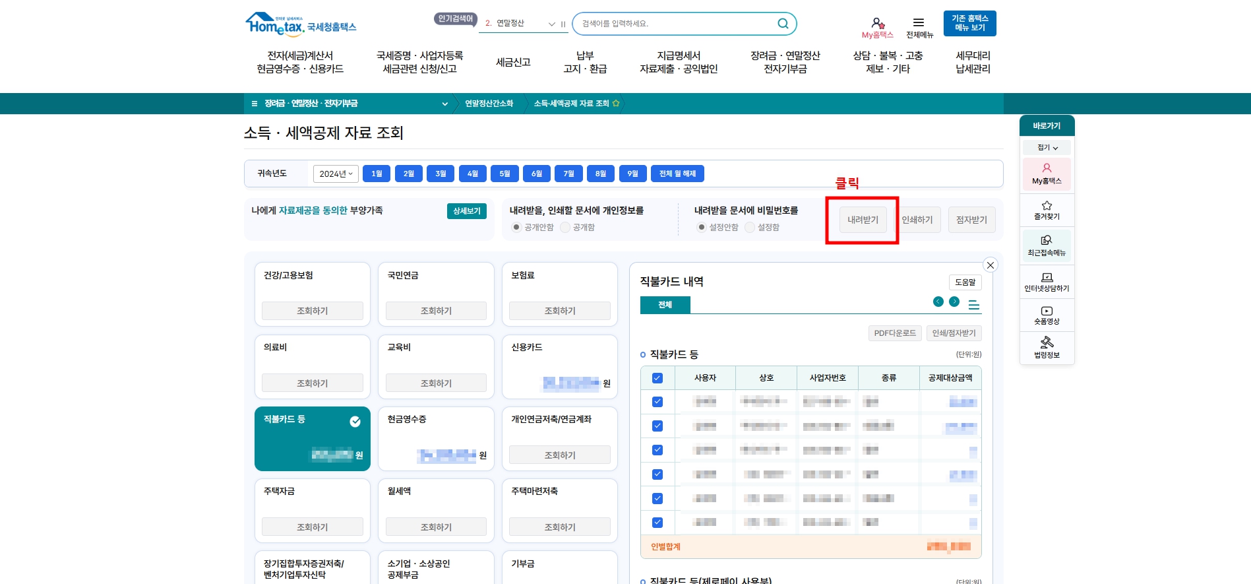Toggle select-all checkbox in table header
The image size is (1251, 584).
[657, 378]
